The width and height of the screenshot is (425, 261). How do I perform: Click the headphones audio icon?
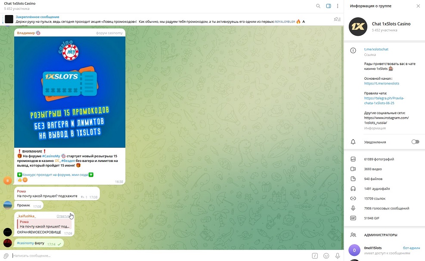353,189
